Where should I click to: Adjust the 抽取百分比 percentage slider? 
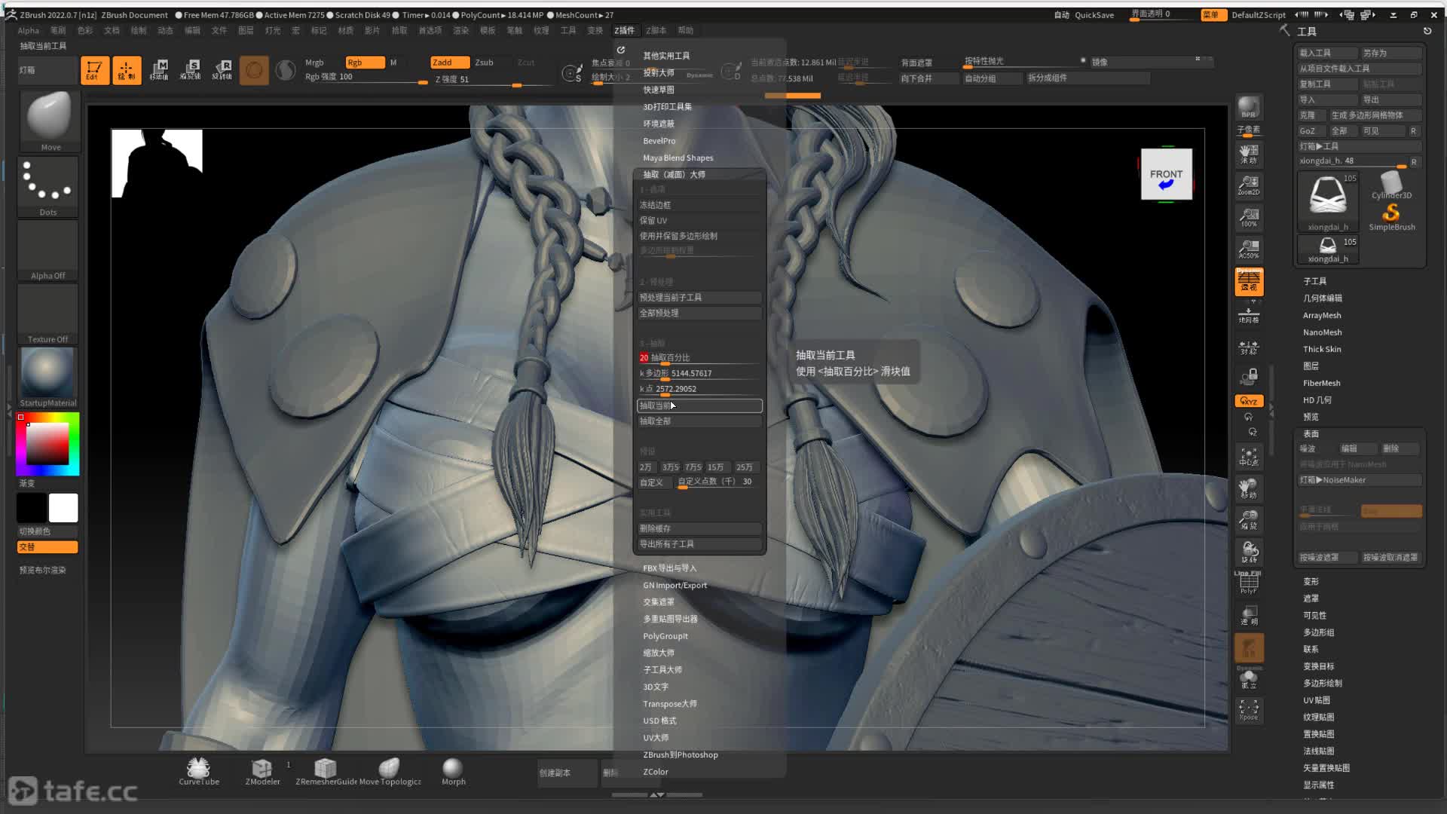pyautogui.click(x=699, y=358)
